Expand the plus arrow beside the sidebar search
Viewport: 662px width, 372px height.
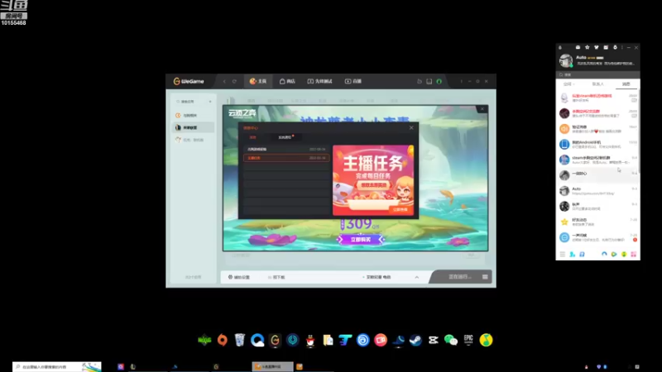pos(210,102)
